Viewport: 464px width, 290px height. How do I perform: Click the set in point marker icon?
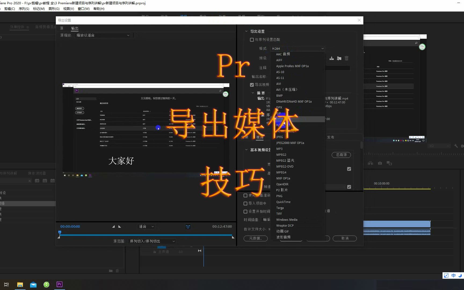113,227
